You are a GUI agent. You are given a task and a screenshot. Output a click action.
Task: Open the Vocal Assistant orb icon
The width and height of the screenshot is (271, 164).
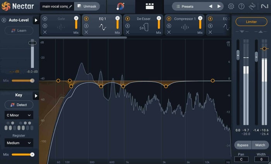120,7
